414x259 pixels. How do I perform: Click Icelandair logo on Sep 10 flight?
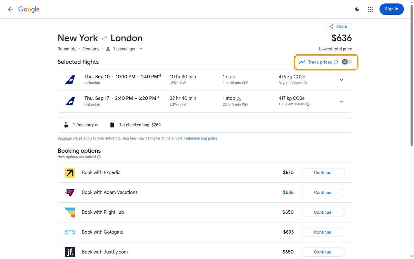pyautogui.click(x=70, y=80)
